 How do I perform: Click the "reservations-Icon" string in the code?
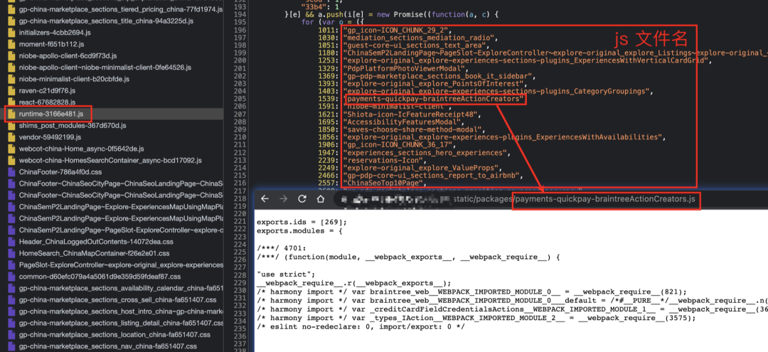point(383,160)
